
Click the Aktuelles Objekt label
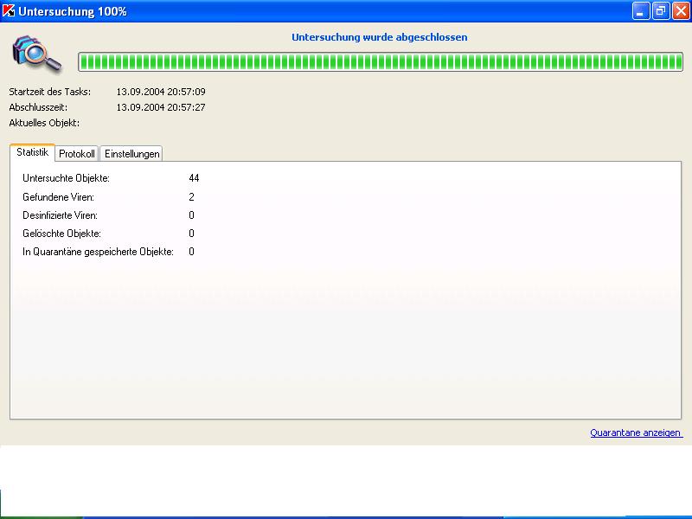(x=44, y=123)
